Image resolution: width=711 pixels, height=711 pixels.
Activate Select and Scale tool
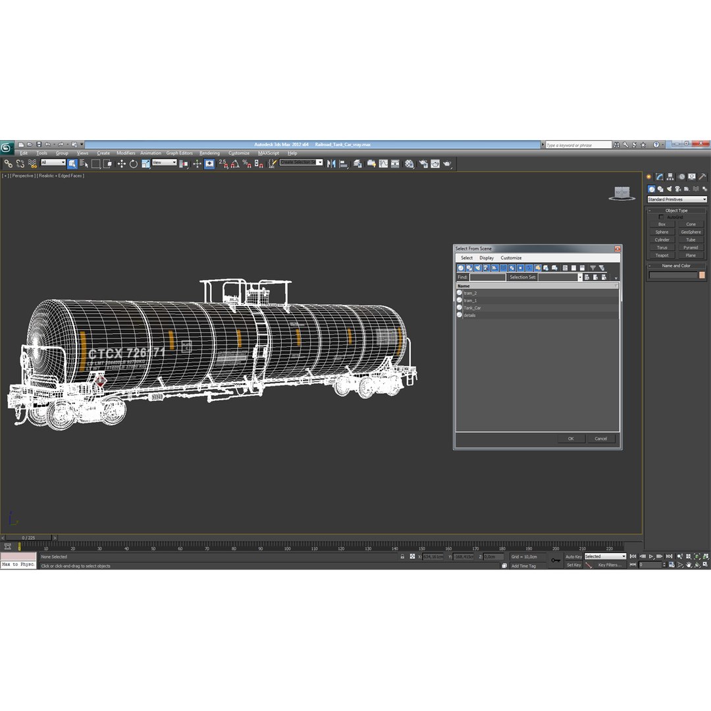click(x=145, y=164)
